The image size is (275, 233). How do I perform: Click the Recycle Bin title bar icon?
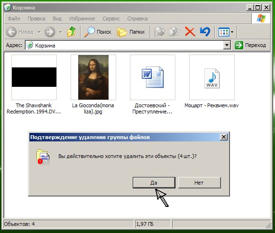coord(8,8)
